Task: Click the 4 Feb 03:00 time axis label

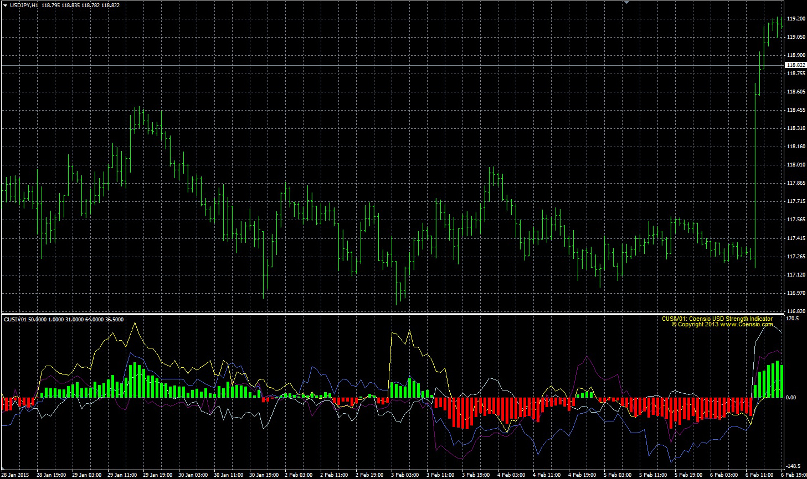Action: 511,475
